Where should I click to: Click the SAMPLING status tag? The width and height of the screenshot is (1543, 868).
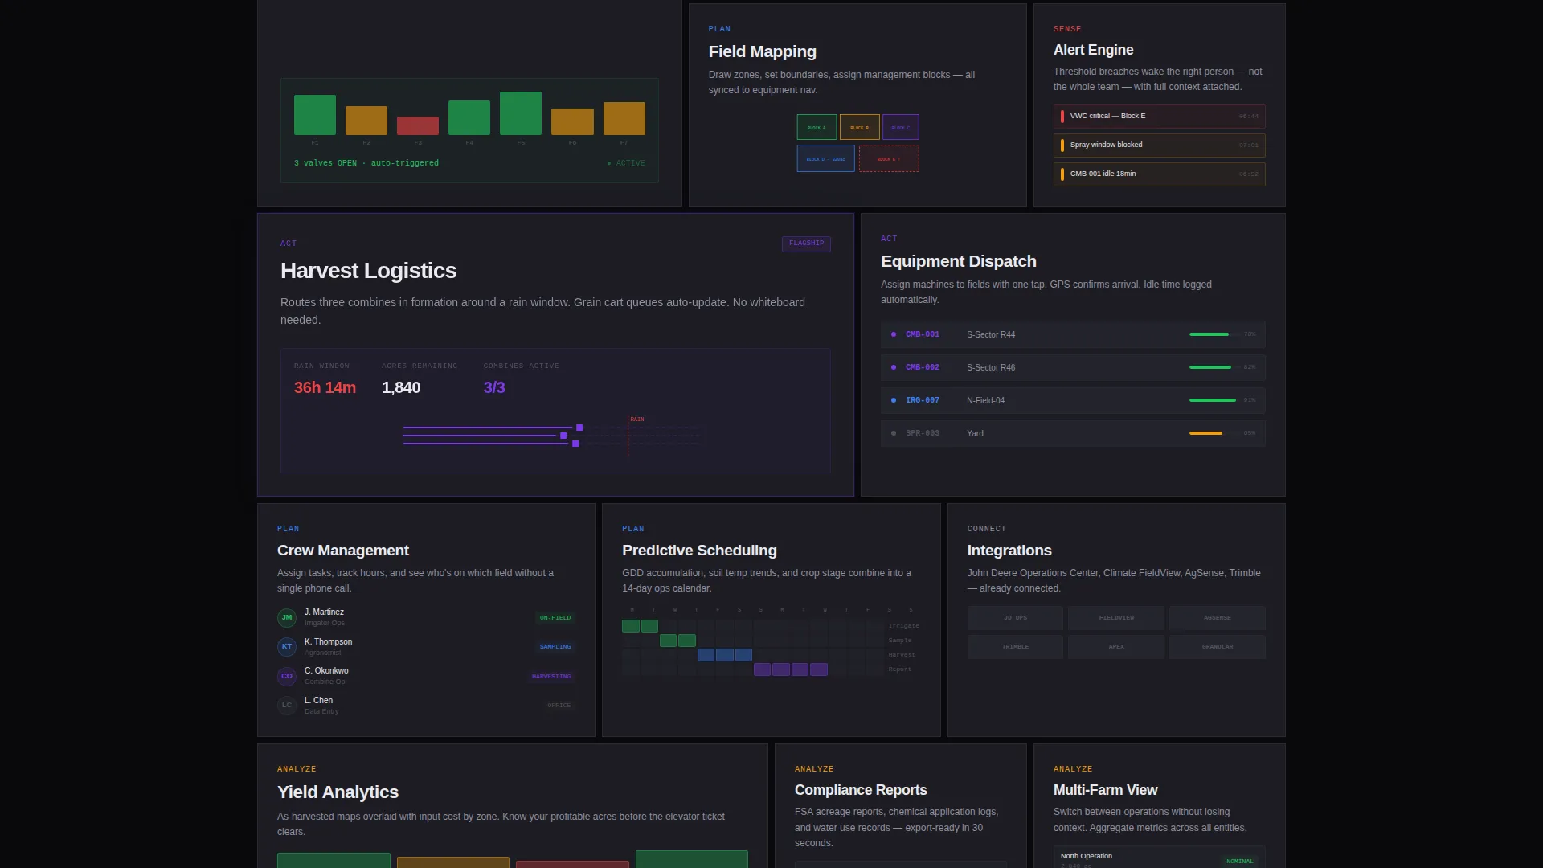555,647
